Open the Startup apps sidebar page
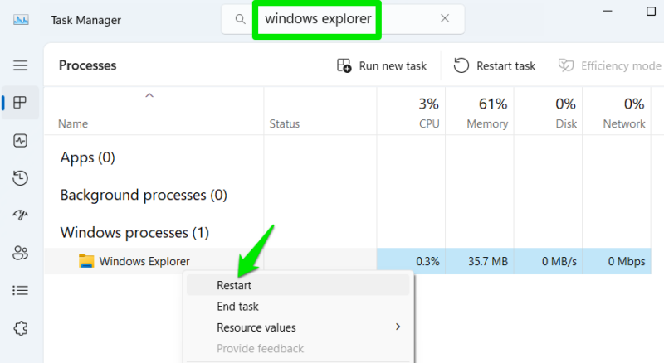Viewport: 664px width, 363px height. [20, 215]
